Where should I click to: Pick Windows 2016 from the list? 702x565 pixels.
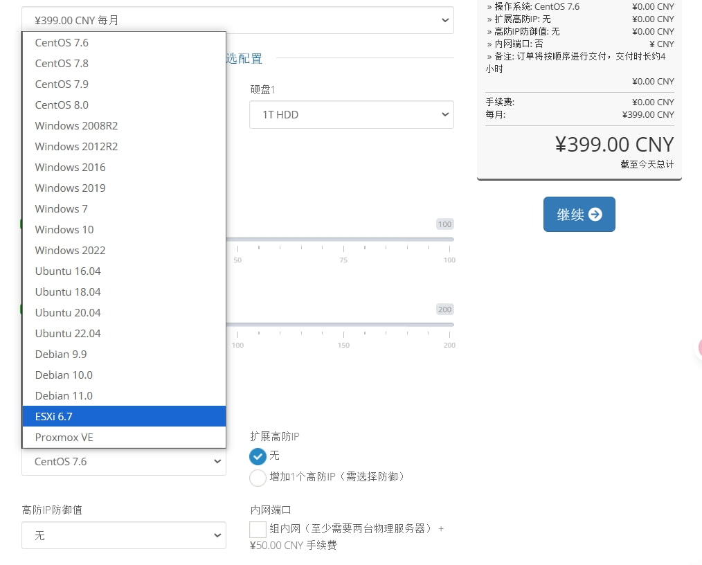(124, 167)
